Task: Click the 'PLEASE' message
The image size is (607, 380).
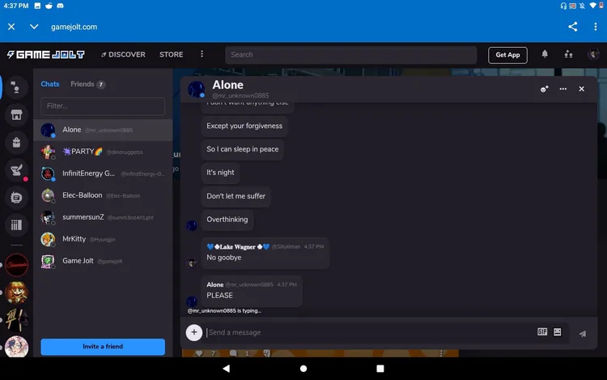Action: (219, 296)
